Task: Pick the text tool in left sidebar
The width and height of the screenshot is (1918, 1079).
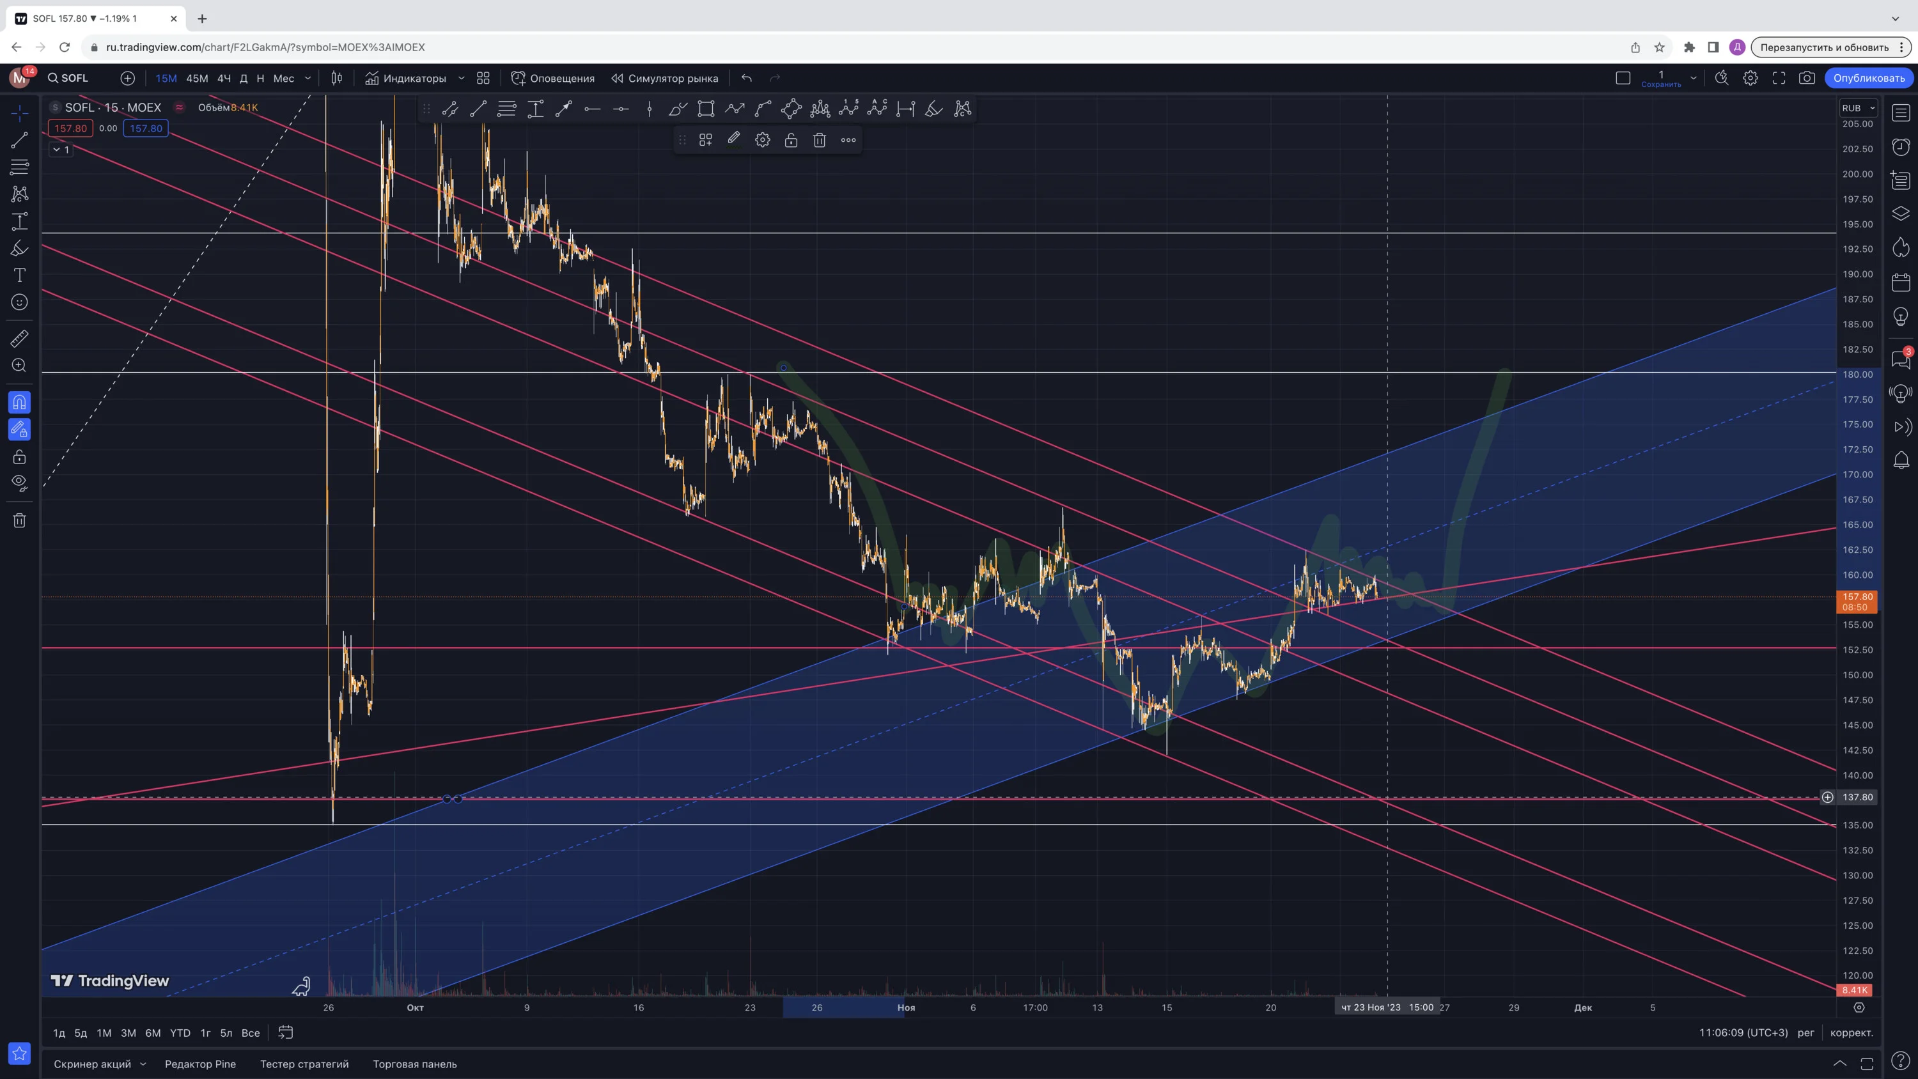Action: [x=19, y=276]
